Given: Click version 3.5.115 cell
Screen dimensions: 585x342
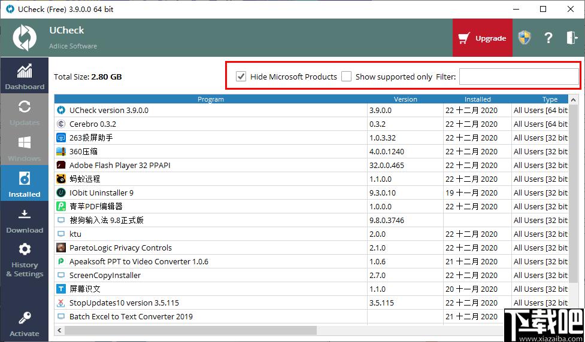Looking at the screenshot, I should point(381,303).
